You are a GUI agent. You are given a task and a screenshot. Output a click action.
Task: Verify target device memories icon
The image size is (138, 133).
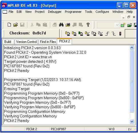[87, 34]
